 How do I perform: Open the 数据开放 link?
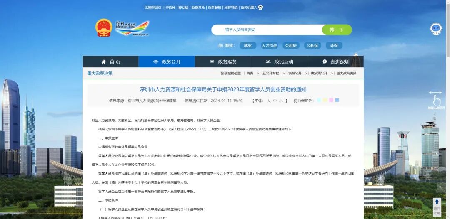198,7
